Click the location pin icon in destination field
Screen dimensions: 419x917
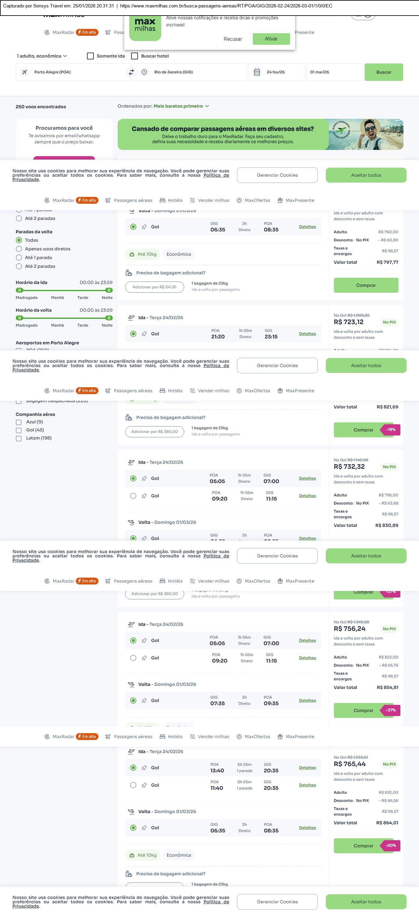[144, 72]
